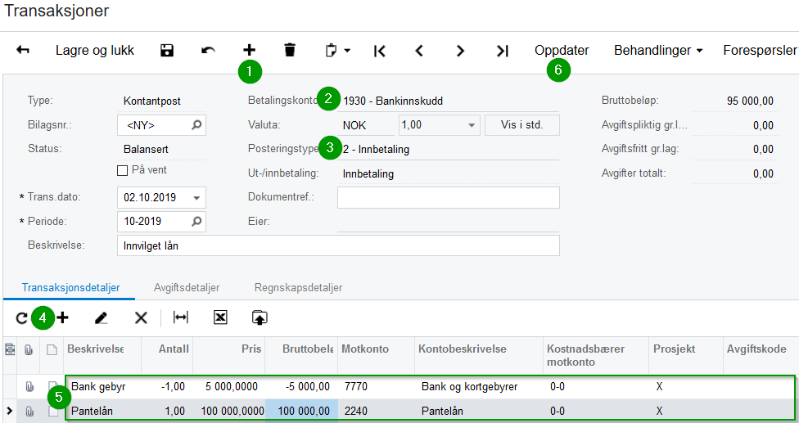799x423 pixels.
Task: Go to the last record
Action: point(502,51)
